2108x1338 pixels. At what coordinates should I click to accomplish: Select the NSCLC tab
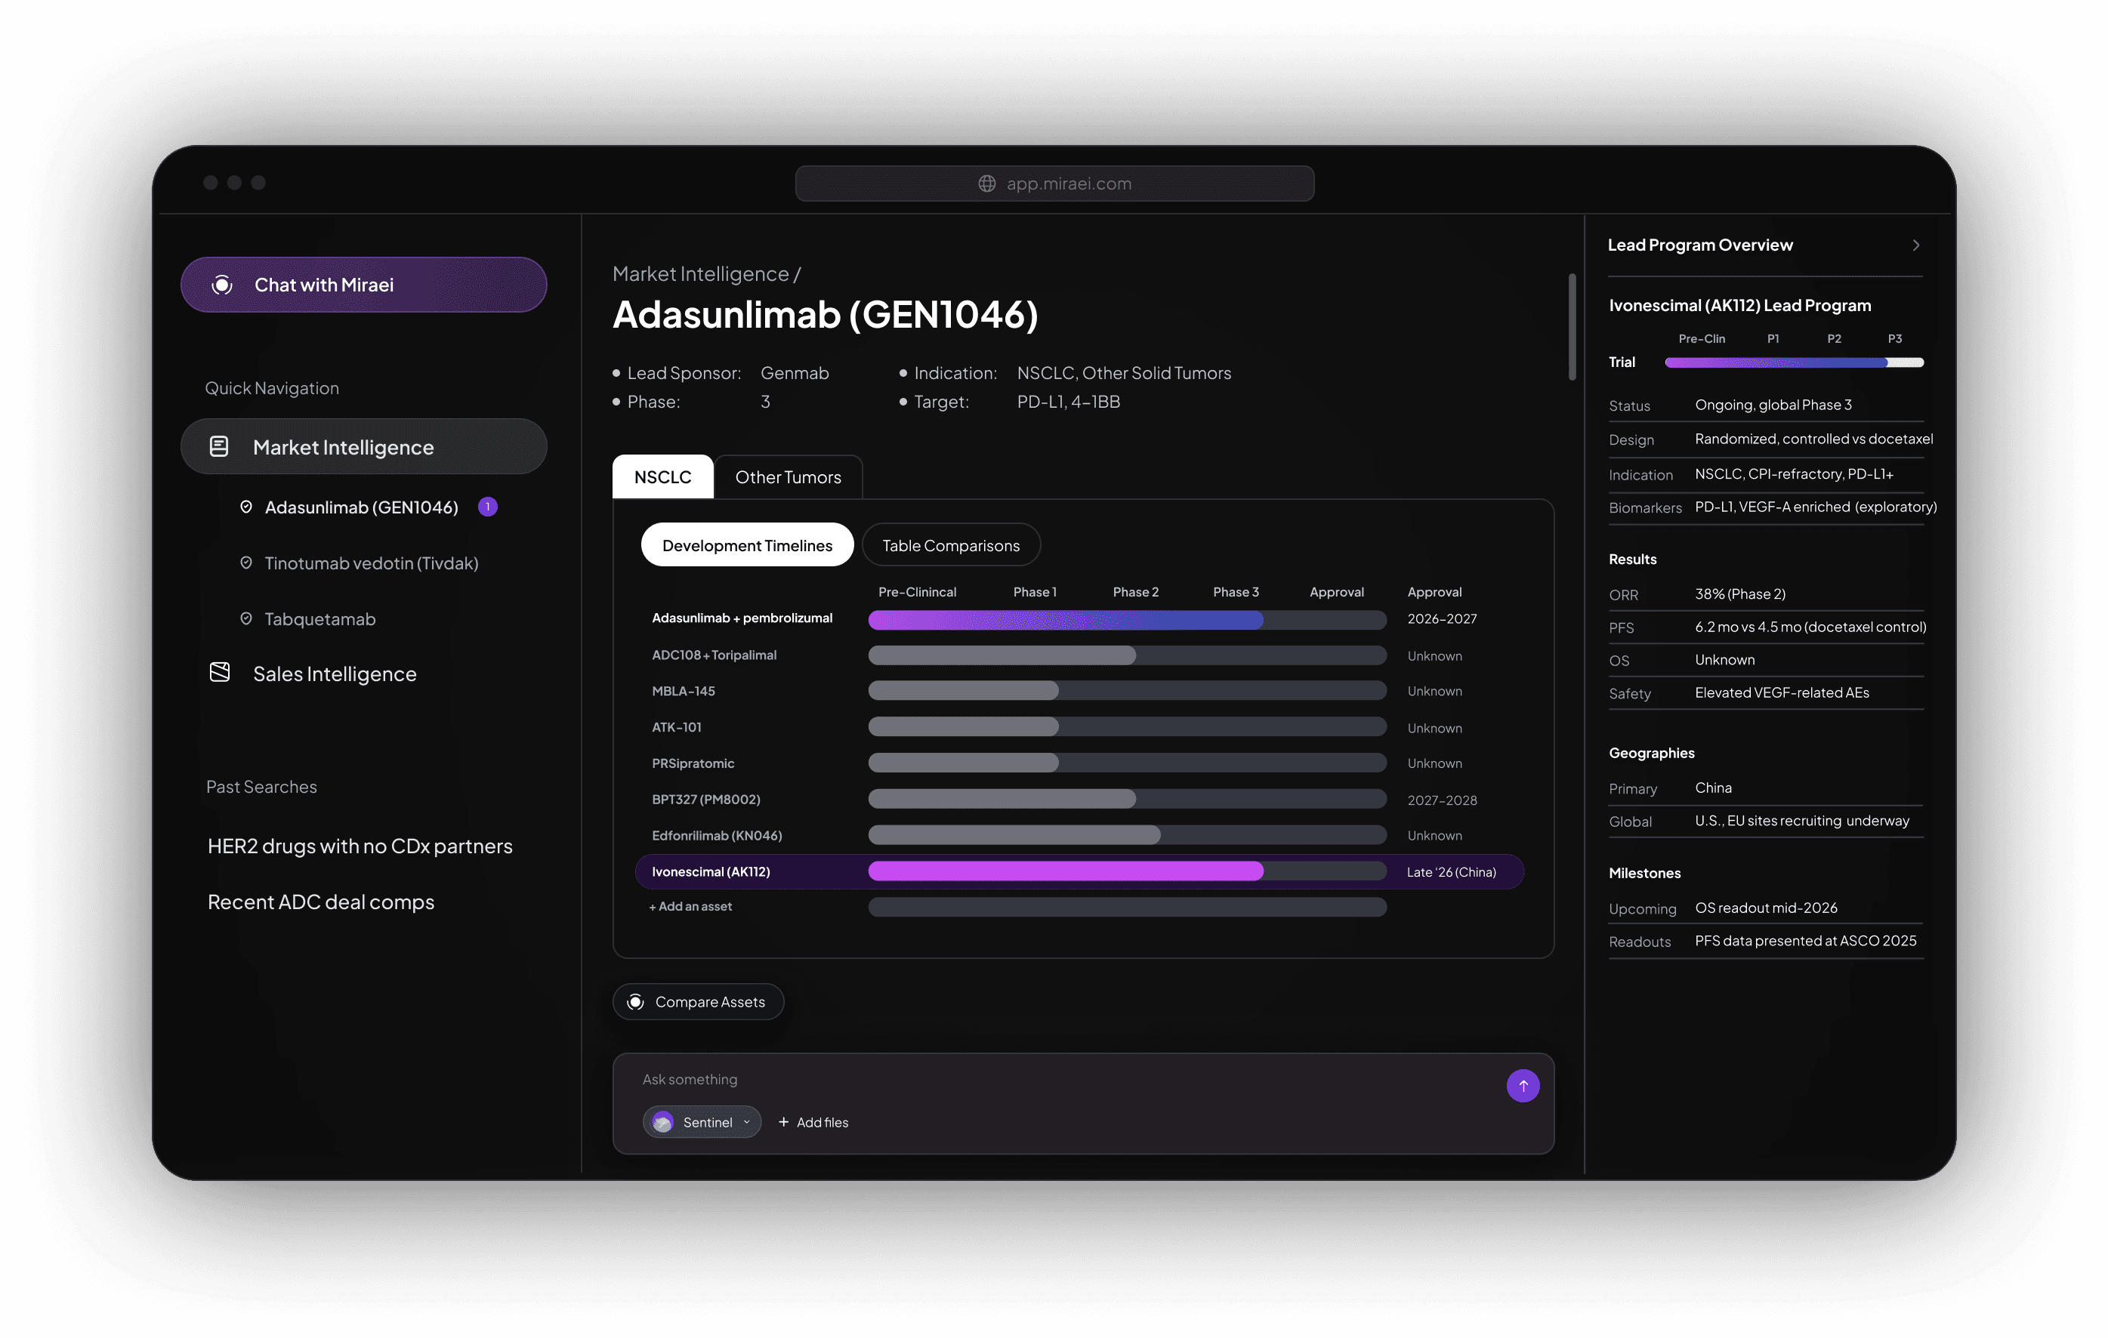(x=662, y=477)
